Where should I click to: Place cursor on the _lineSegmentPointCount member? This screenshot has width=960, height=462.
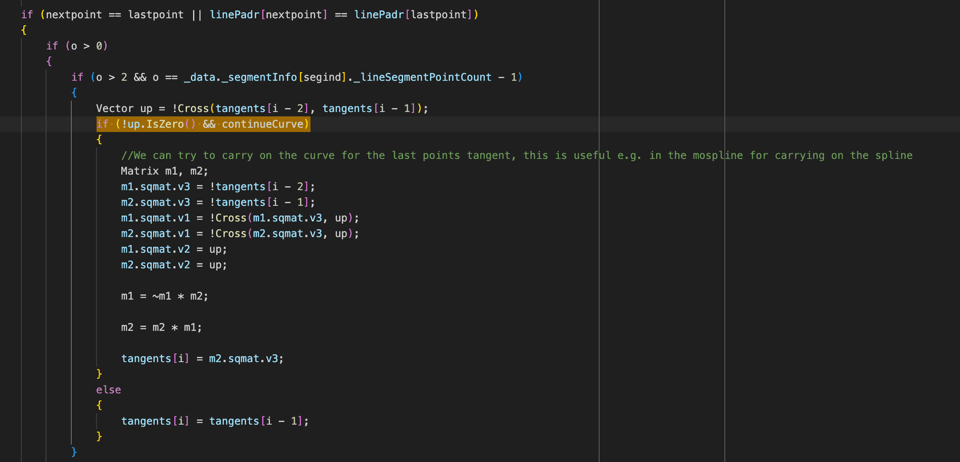[422, 77]
